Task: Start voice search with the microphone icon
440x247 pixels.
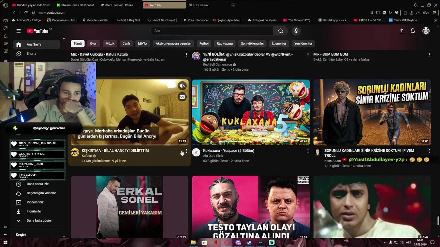Action: (x=296, y=31)
